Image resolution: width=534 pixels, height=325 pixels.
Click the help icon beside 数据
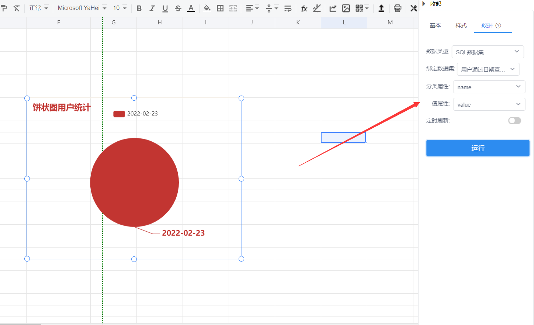coord(498,25)
